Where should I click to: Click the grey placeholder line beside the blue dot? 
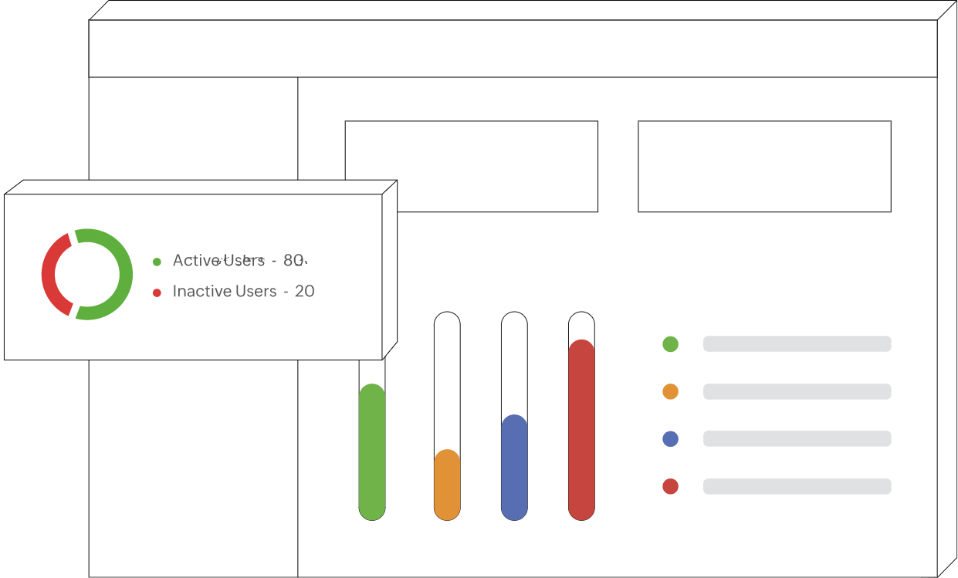coord(797,439)
